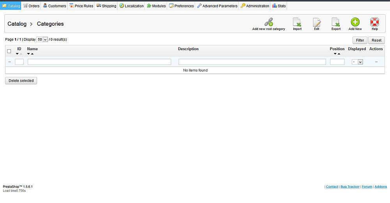The height and width of the screenshot is (203, 390).
Task: Click the Displayed column header
Action: [x=357, y=49]
